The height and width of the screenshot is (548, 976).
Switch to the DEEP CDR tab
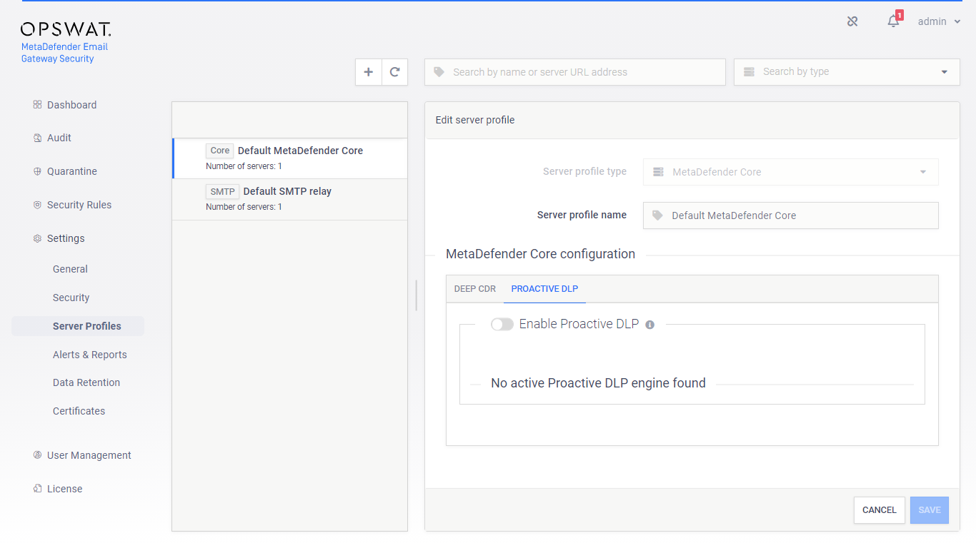coord(475,289)
